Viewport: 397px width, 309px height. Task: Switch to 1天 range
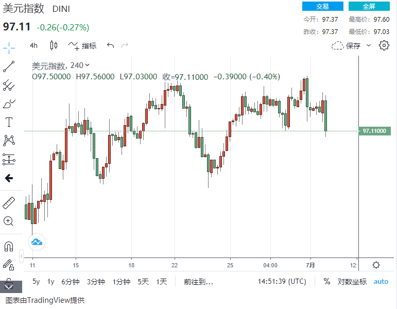click(162, 282)
